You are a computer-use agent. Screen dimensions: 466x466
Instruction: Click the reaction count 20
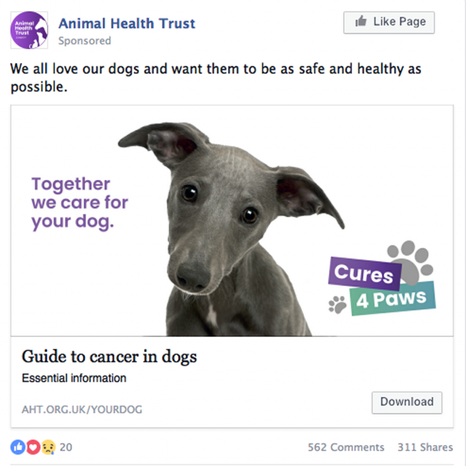click(66, 447)
